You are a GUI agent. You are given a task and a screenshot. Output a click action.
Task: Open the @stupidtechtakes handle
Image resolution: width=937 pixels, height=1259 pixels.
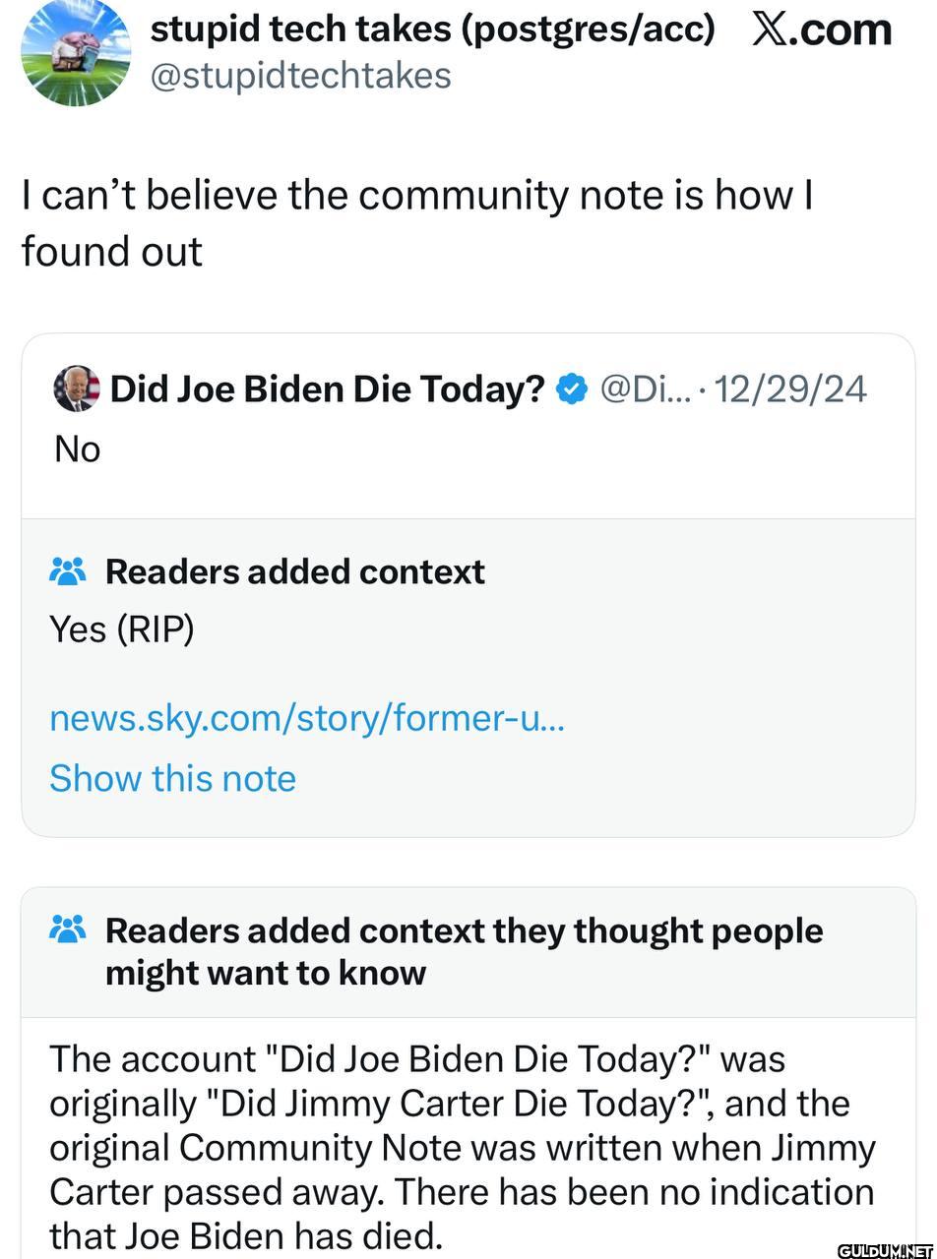click(x=300, y=76)
